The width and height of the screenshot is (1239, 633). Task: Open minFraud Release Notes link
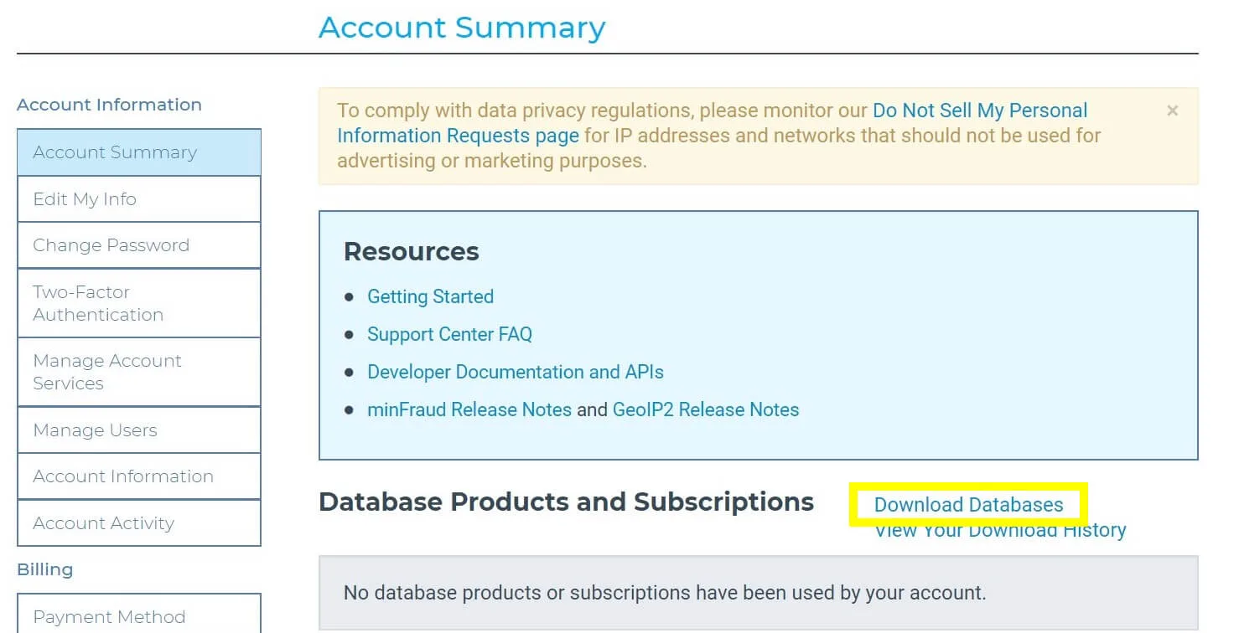[469, 409]
